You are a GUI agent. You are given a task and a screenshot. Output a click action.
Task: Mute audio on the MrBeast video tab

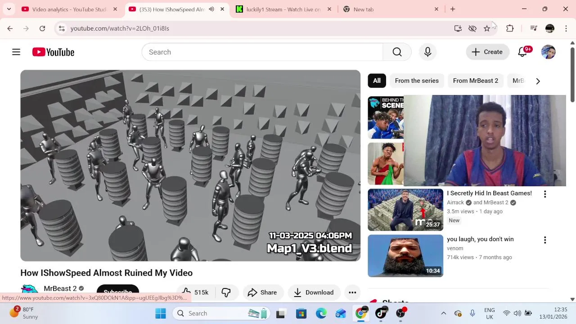(x=211, y=9)
